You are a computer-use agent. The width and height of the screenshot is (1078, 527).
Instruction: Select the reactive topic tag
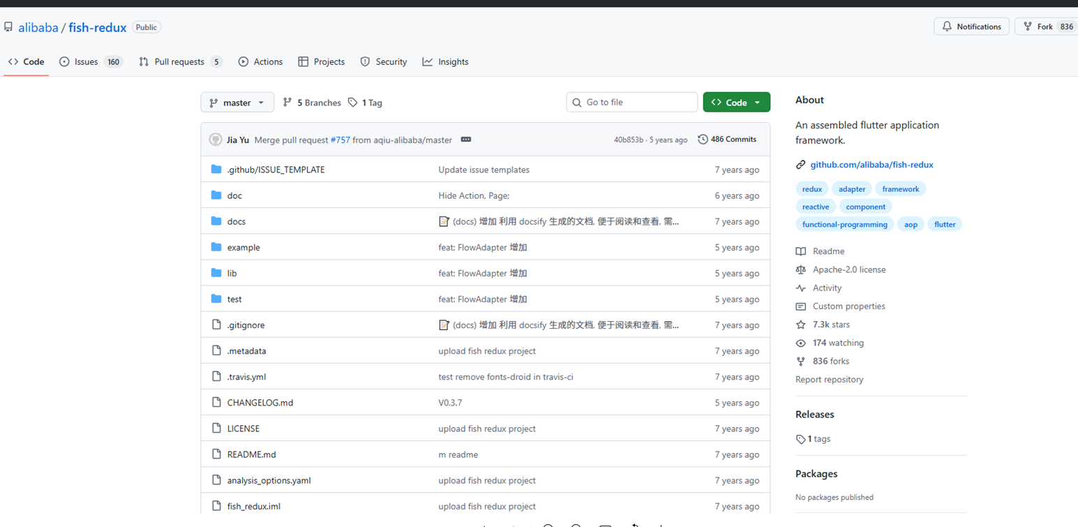click(x=816, y=207)
